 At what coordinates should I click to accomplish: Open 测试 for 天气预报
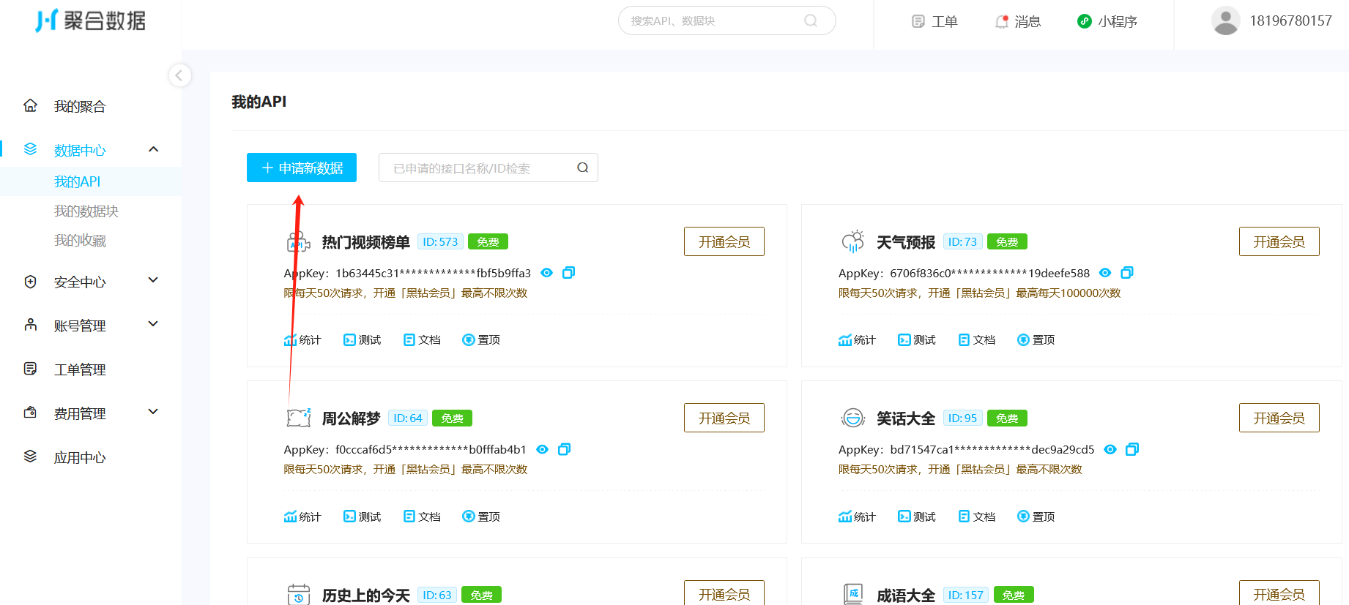[x=917, y=339]
